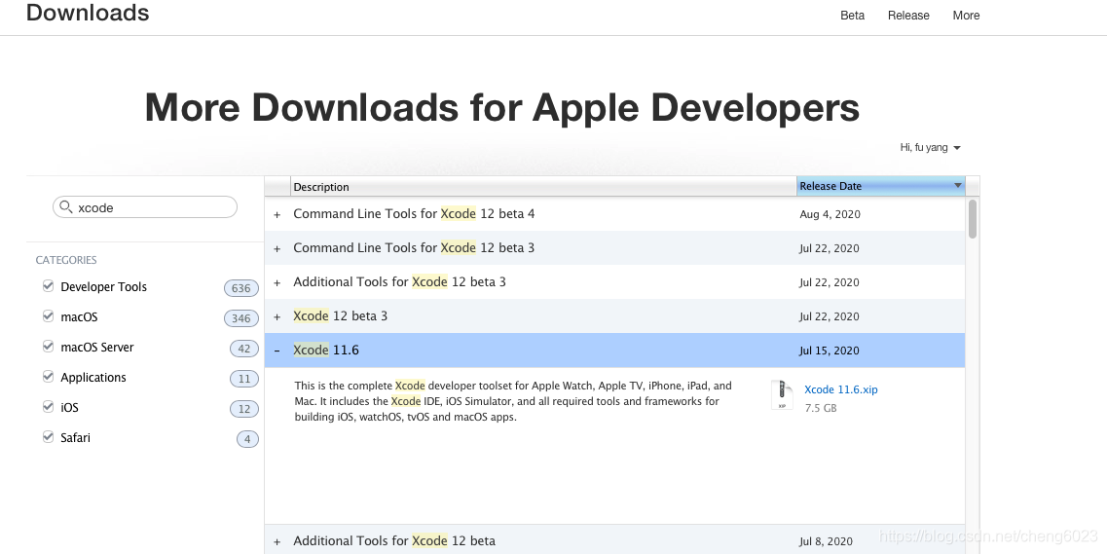Click the Aug 4, 2020 release date
Screen dimensions: 1107x554
click(830, 214)
